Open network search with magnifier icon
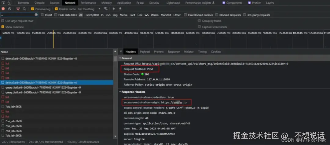 pyautogui.click(x=24, y=9)
